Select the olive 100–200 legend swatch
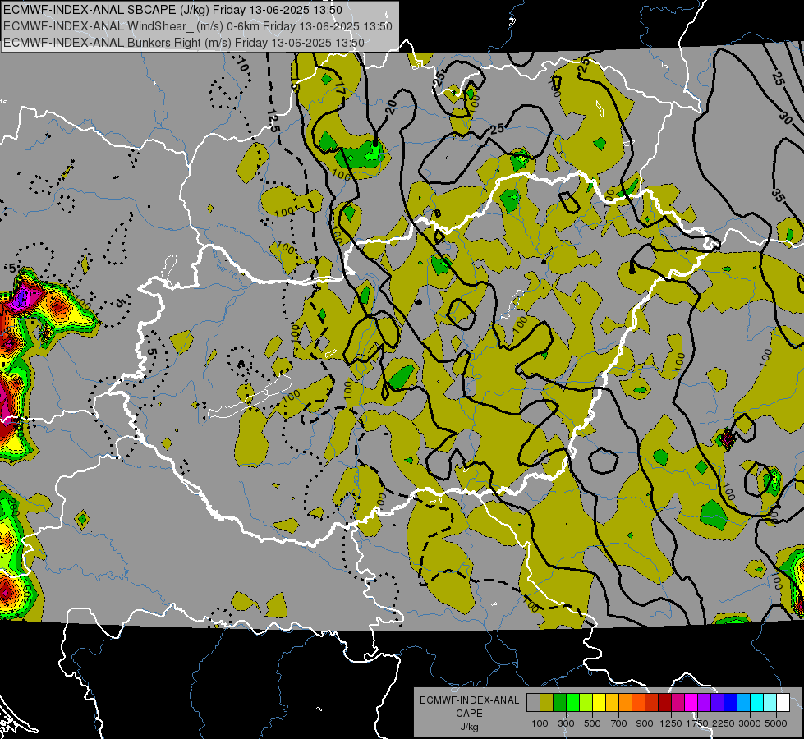 (546, 703)
